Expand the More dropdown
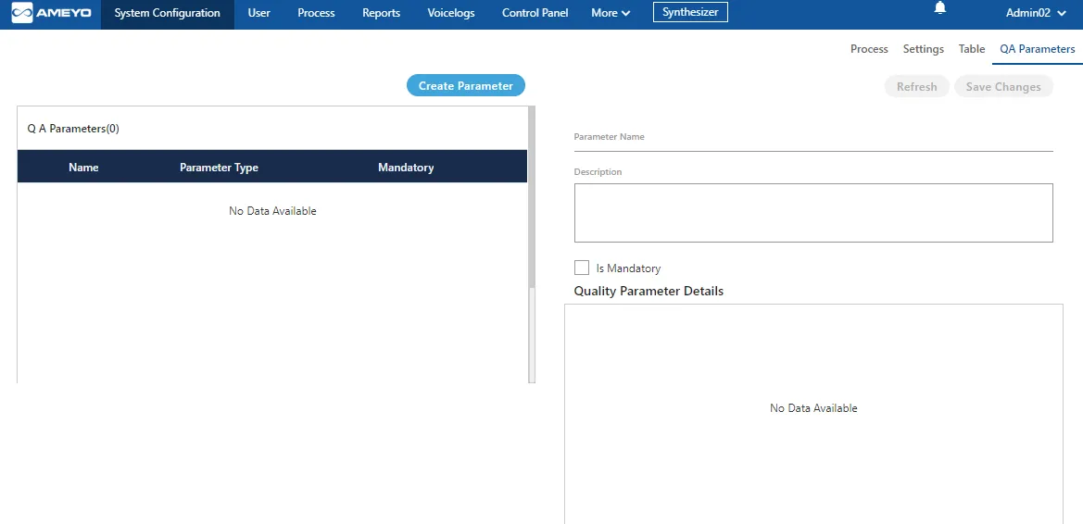 pos(611,13)
